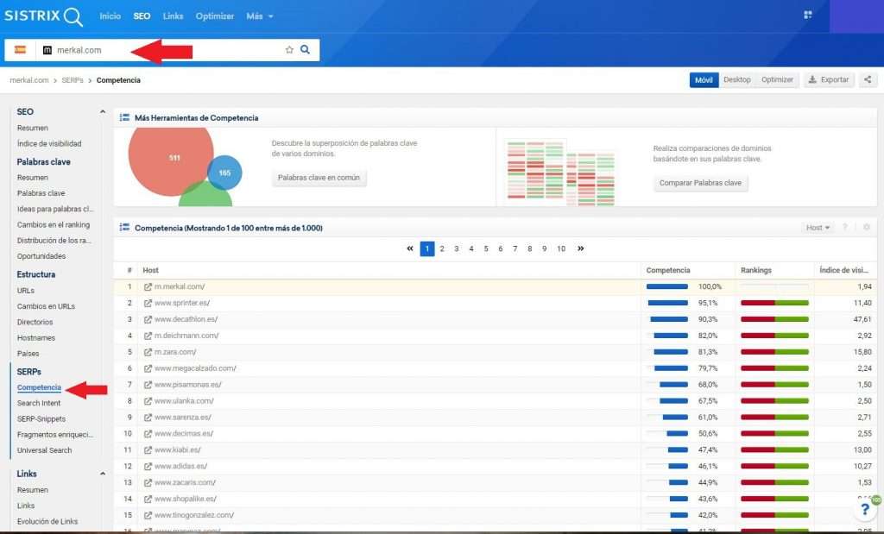Click the settings gear in Competencia table header
This screenshot has width=884, height=534.
click(x=867, y=228)
